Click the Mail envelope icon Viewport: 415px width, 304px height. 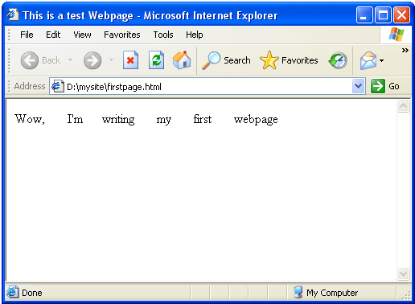[368, 60]
